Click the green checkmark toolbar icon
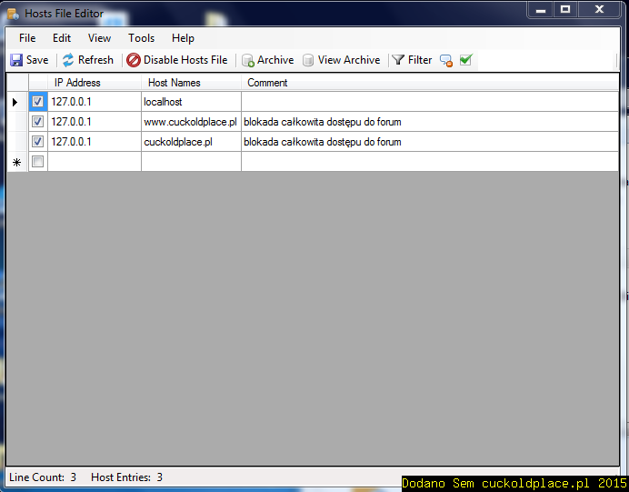Viewport: 629px width, 492px height. pos(465,60)
